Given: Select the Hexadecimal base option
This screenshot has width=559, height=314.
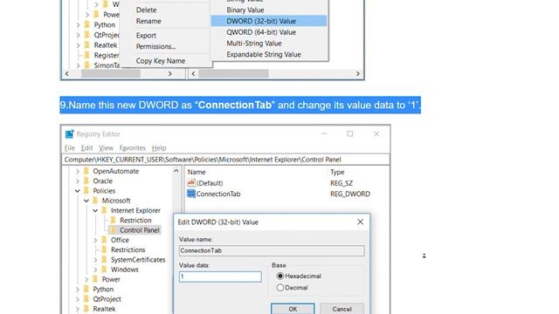Looking at the screenshot, I should click(x=299, y=276).
